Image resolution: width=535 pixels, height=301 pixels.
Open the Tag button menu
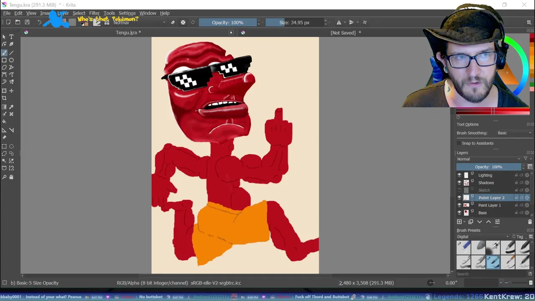518,237
